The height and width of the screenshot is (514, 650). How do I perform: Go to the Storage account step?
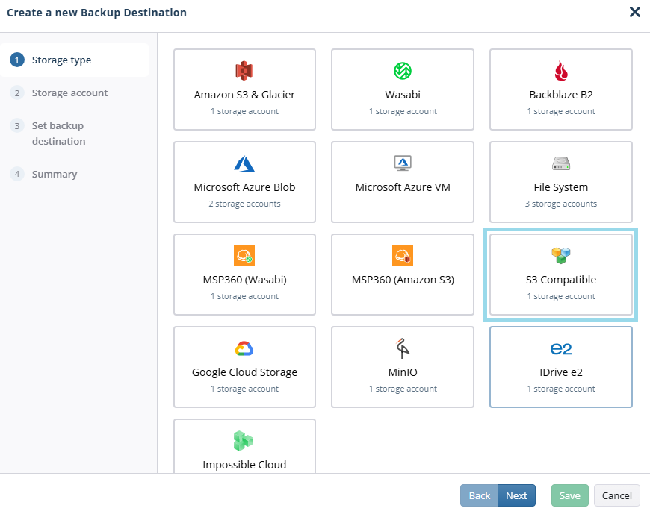69,93
